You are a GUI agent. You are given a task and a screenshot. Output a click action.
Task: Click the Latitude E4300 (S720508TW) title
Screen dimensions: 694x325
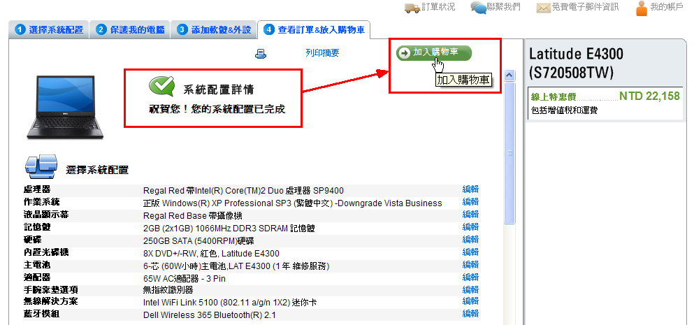576,63
